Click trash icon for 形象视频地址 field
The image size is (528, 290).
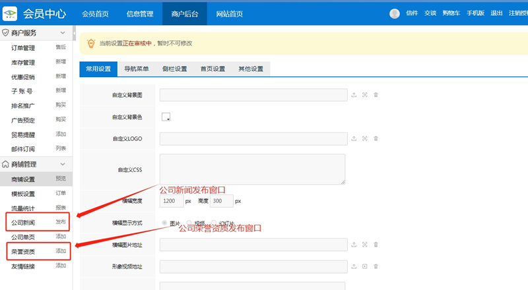(376, 266)
